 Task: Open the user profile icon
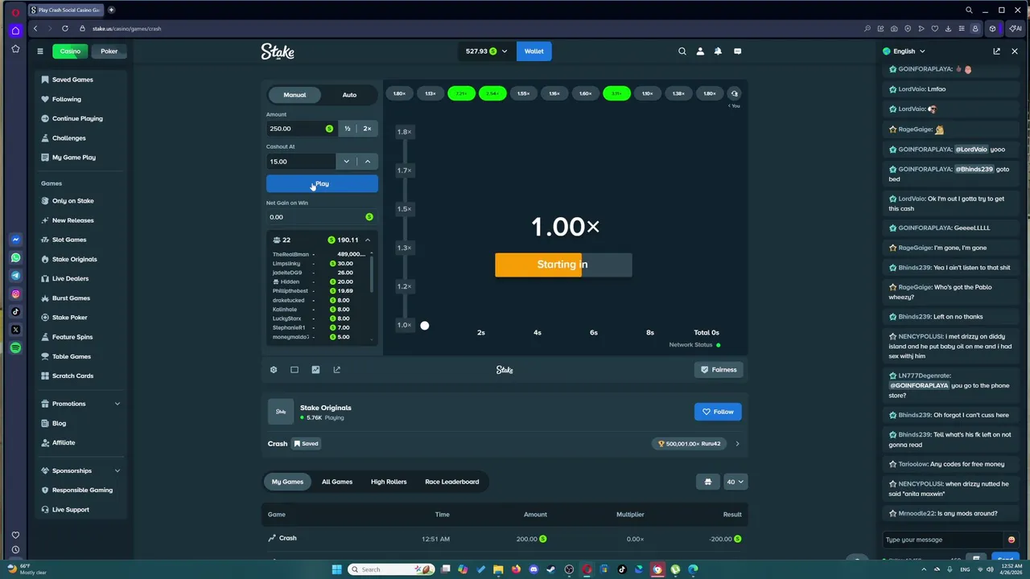pos(700,51)
